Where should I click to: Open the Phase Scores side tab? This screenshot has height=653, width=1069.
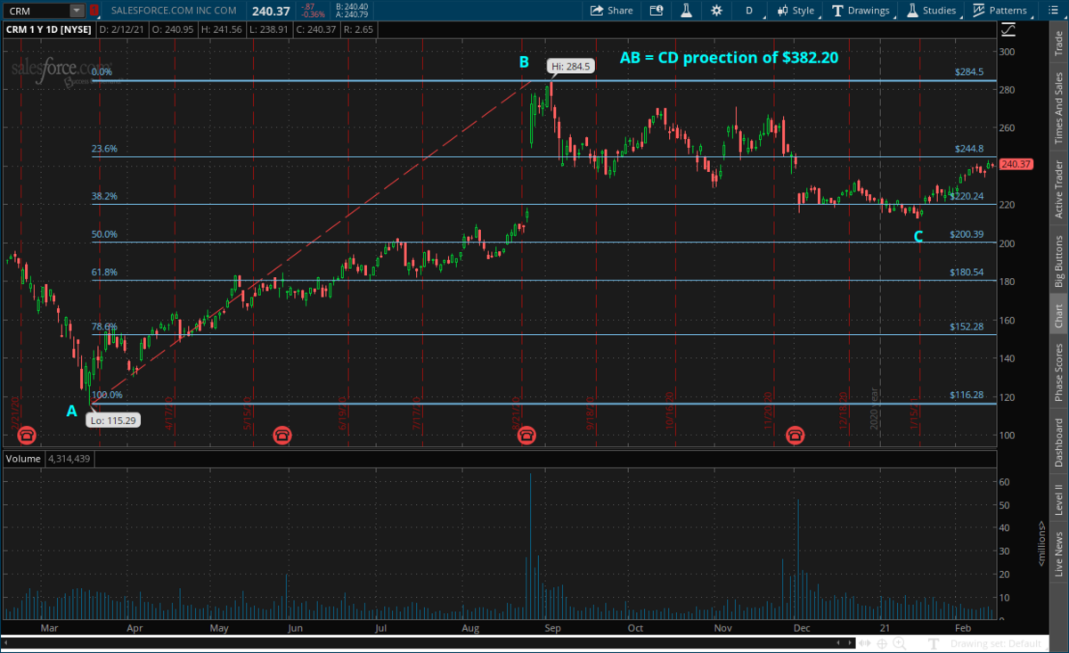tap(1058, 372)
